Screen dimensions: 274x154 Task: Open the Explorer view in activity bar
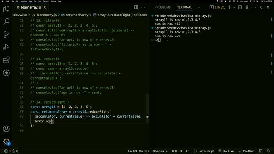[6, 9]
